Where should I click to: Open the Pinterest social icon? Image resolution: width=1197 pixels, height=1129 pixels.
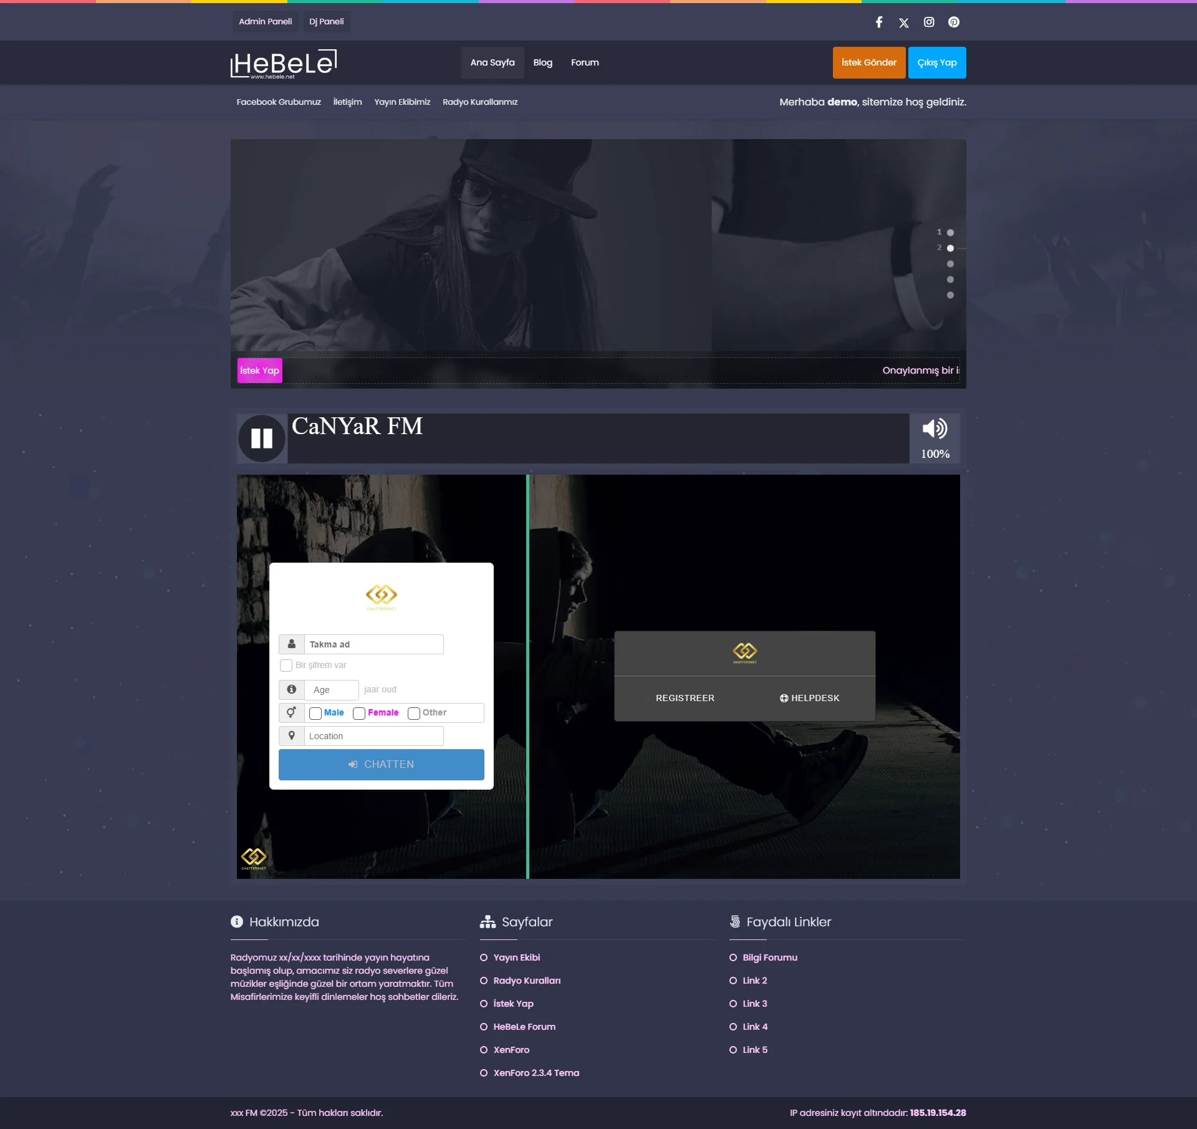[954, 22]
